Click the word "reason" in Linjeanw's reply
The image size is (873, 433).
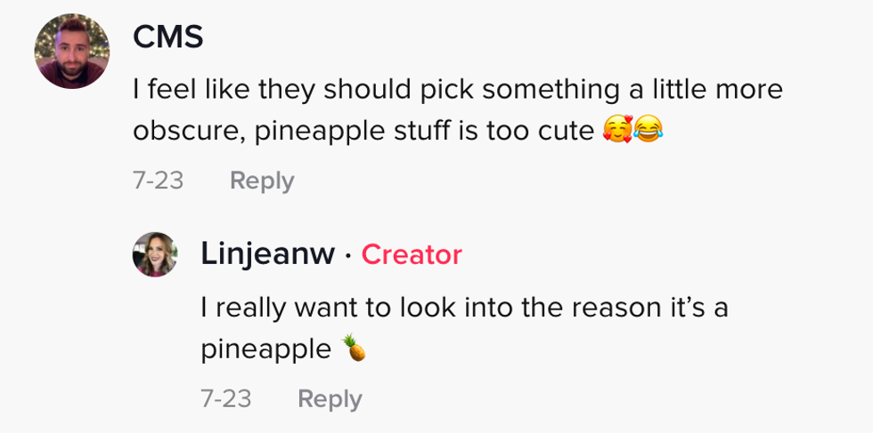(x=616, y=308)
